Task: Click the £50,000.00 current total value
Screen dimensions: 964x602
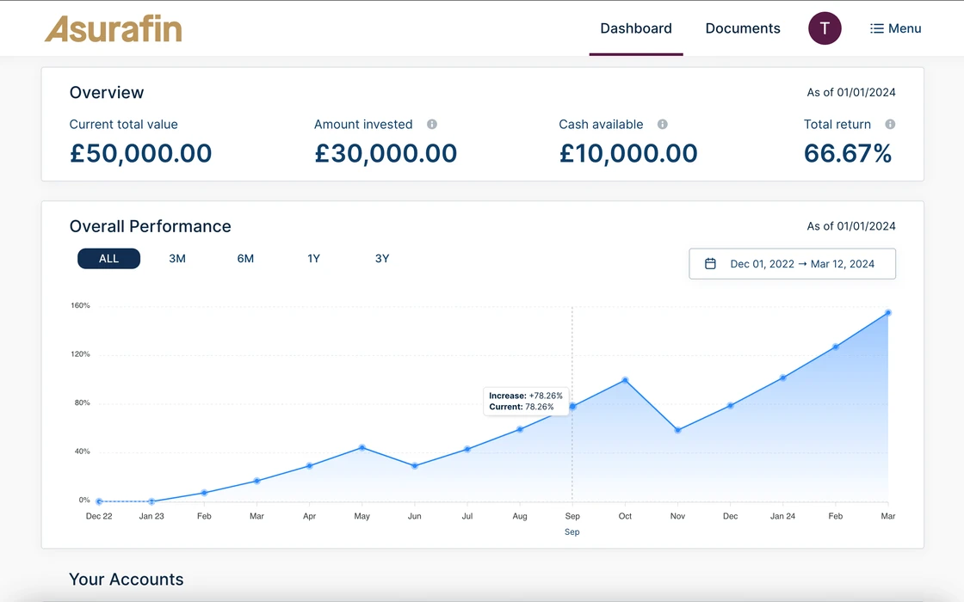Action: [x=141, y=153]
